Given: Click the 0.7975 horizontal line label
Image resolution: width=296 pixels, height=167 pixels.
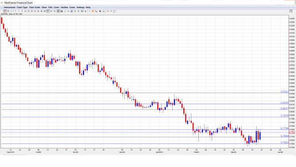Looking at the screenshot, I should click(285, 116).
